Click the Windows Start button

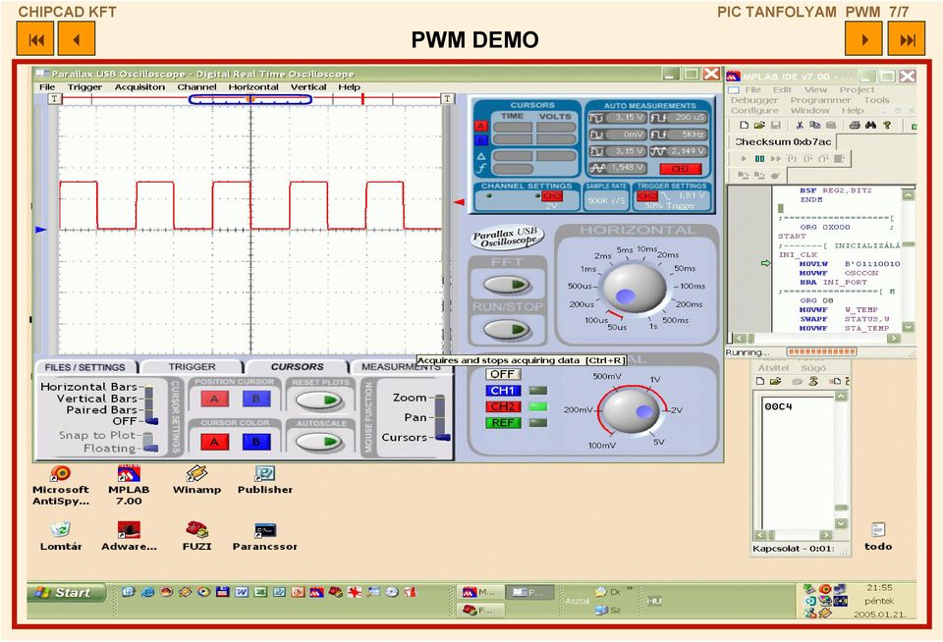click(67, 593)
